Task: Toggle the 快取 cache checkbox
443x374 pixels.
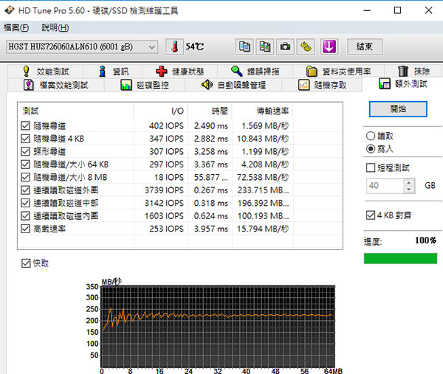Action: [x=27, y=263]
